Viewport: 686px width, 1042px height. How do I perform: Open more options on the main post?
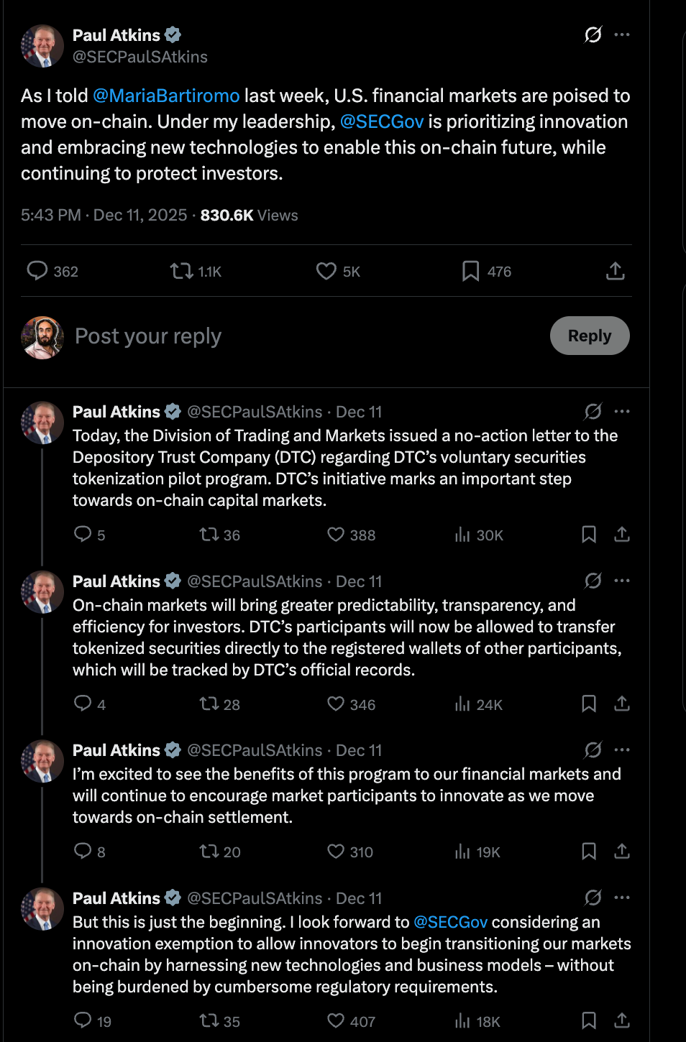tap(623, 34)
